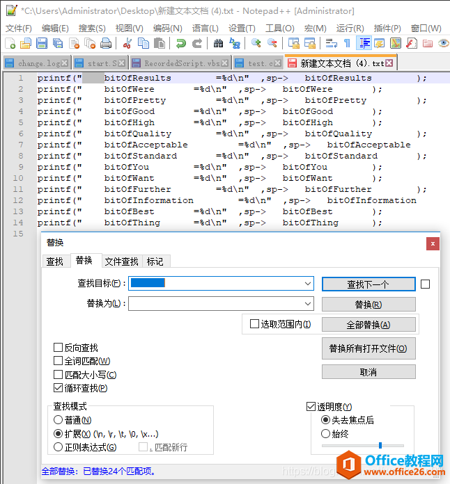
Task: Click the Print toolbar icon
Action: tap(106, 43)
